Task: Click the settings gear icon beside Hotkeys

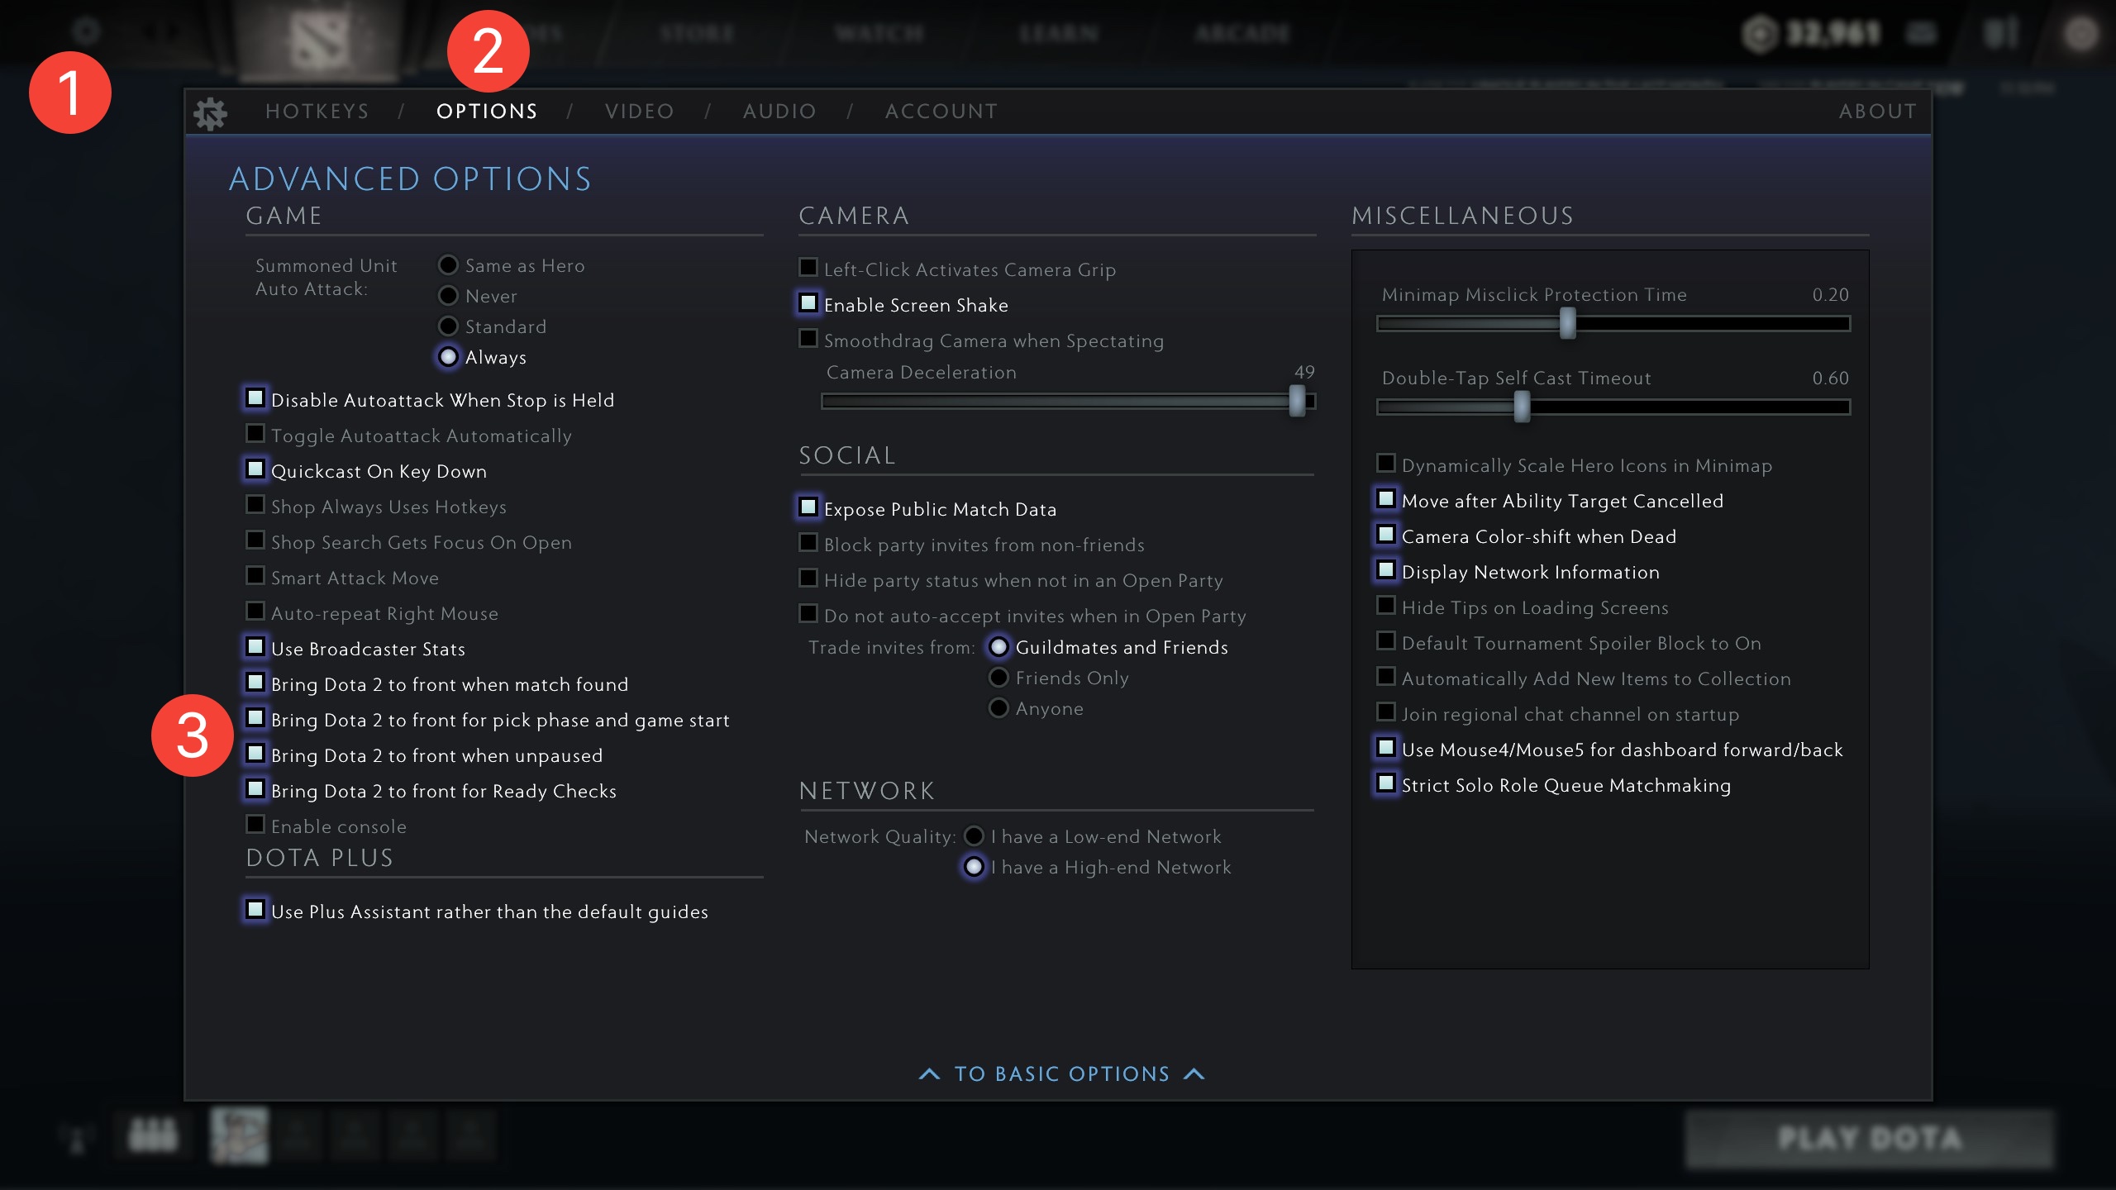Action: coord(210,113)
